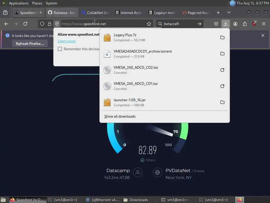Open a new tab with the plus button
Screen dimensions: 270x203
coord(218,13)
